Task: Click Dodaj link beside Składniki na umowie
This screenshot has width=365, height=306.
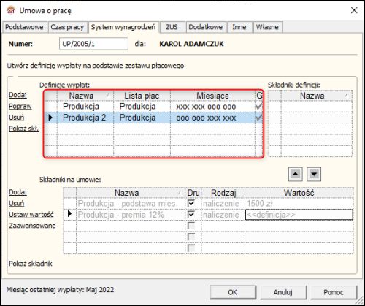Action: (18, 192)
